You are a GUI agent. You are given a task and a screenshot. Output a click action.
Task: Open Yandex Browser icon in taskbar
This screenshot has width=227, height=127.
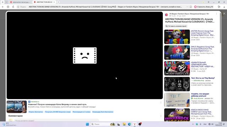click(134, 124)
